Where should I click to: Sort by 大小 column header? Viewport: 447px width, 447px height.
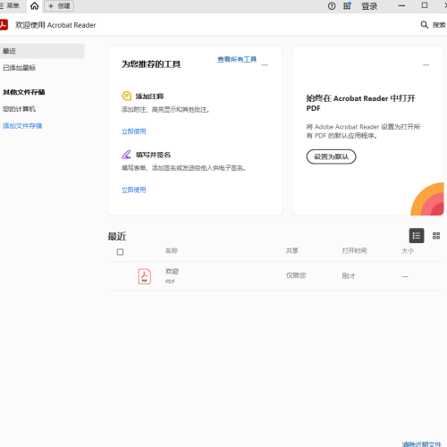coord(408,251)
